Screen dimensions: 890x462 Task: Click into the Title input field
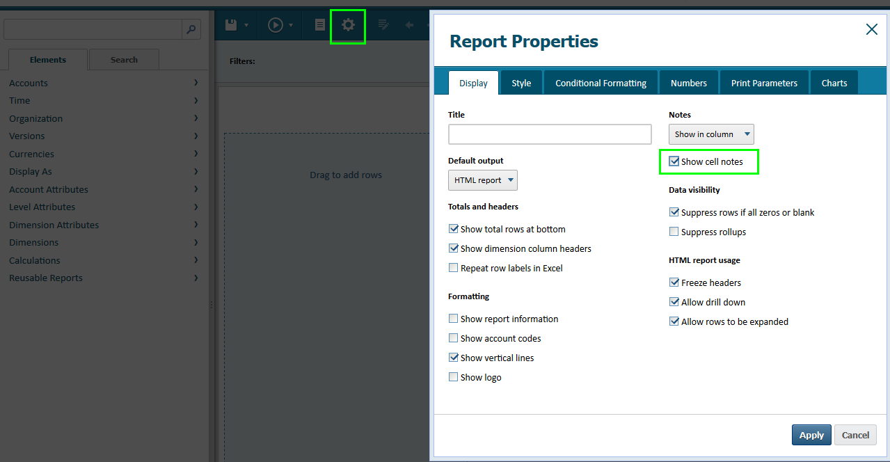click(550, 134)
